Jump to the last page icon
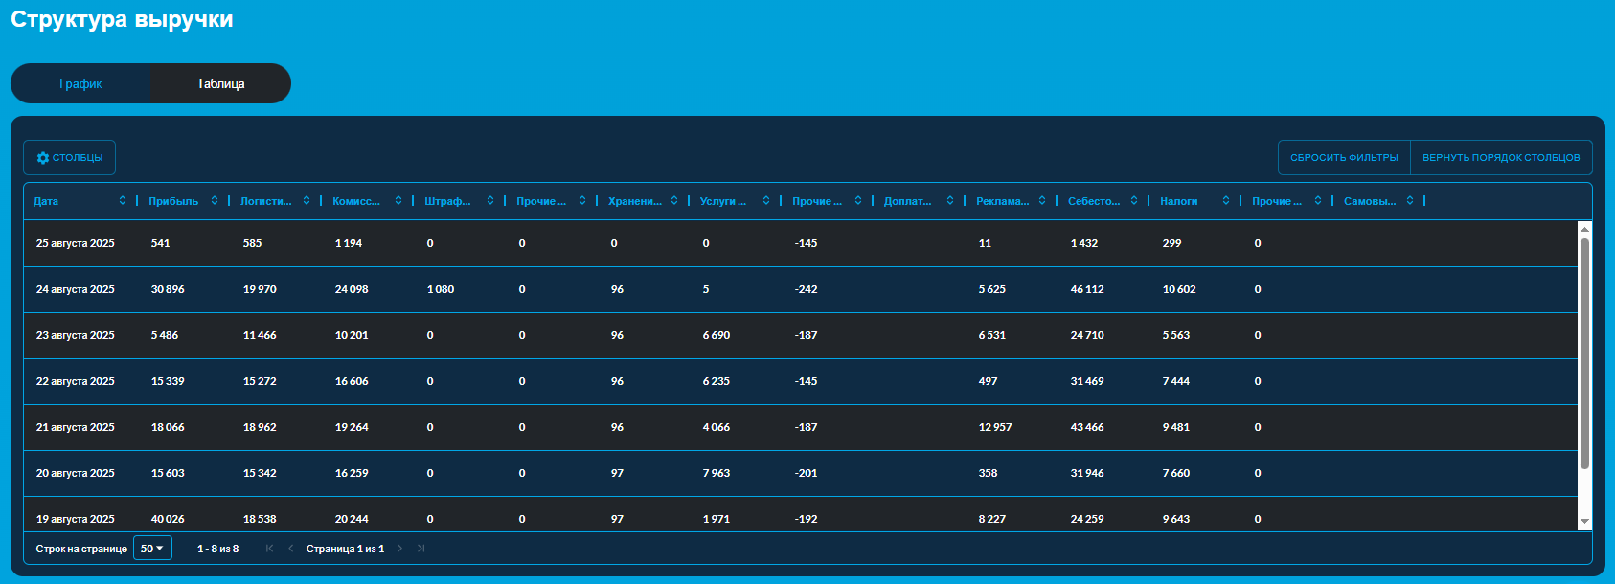This screenshot has height=584, width=1615. tap(421, 549)
